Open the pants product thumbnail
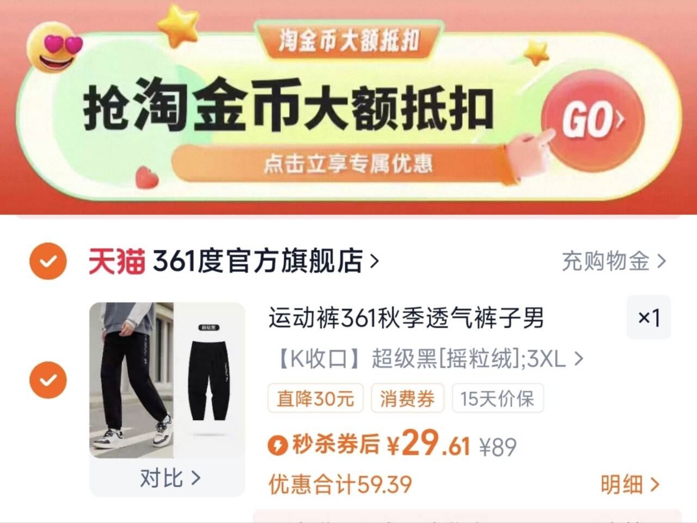Screen dimensions: 697x523 coord(167,380)
